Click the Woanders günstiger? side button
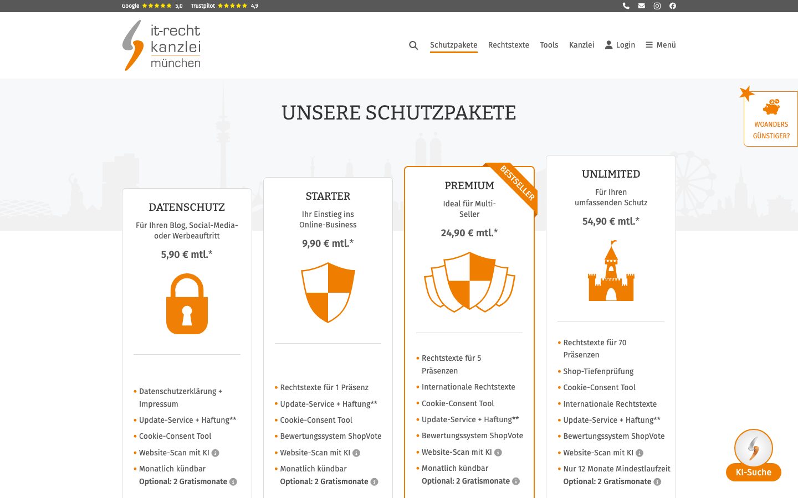 click(771, 119)
